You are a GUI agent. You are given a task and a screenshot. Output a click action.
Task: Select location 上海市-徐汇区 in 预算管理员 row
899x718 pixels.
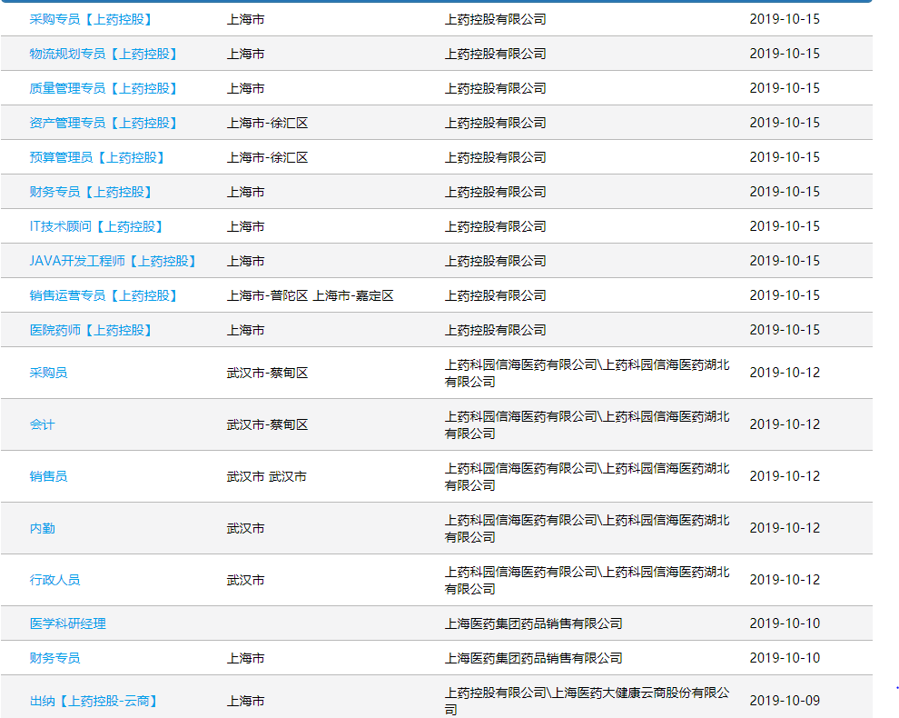tap(267, 157)
